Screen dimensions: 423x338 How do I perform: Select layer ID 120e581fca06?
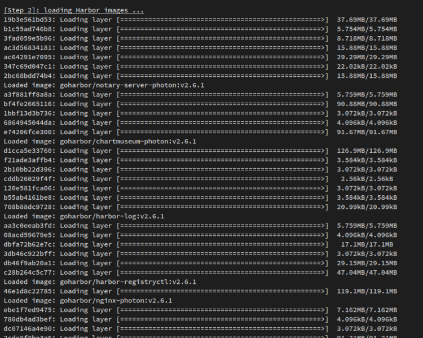click(28, 188)
